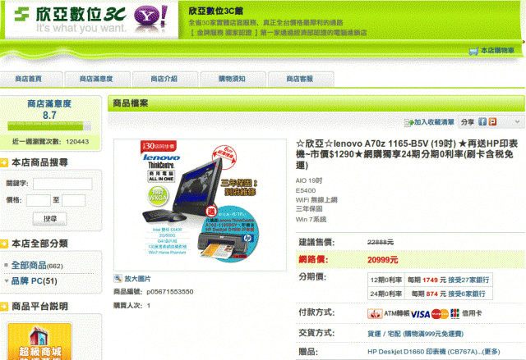
Task: Open the 商店首頁 tab
Action: 29,79
